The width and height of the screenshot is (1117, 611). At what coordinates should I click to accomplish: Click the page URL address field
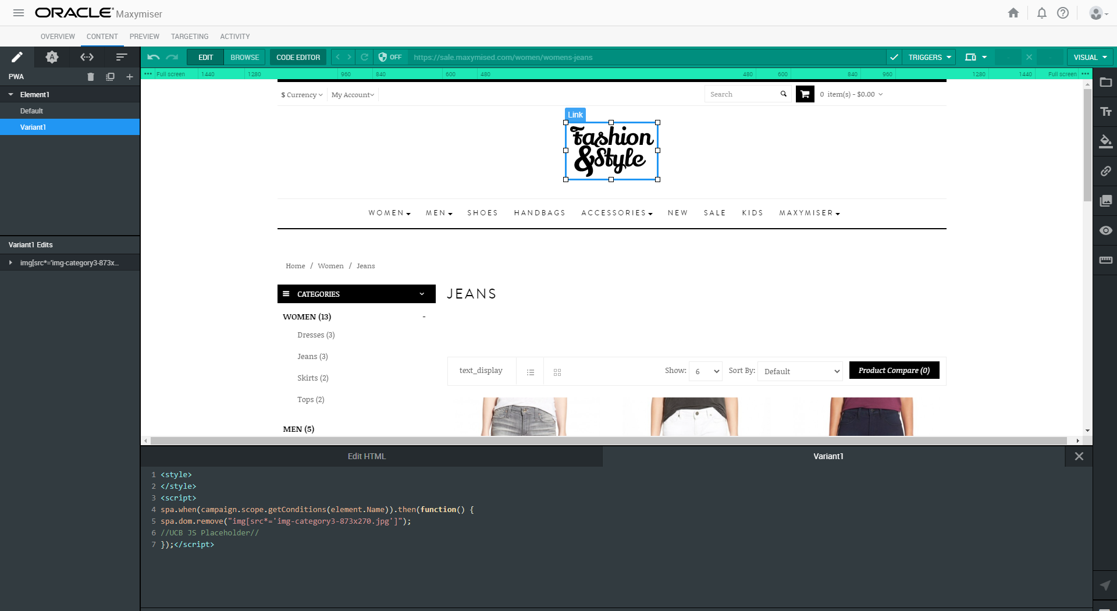tap(646, 57)
